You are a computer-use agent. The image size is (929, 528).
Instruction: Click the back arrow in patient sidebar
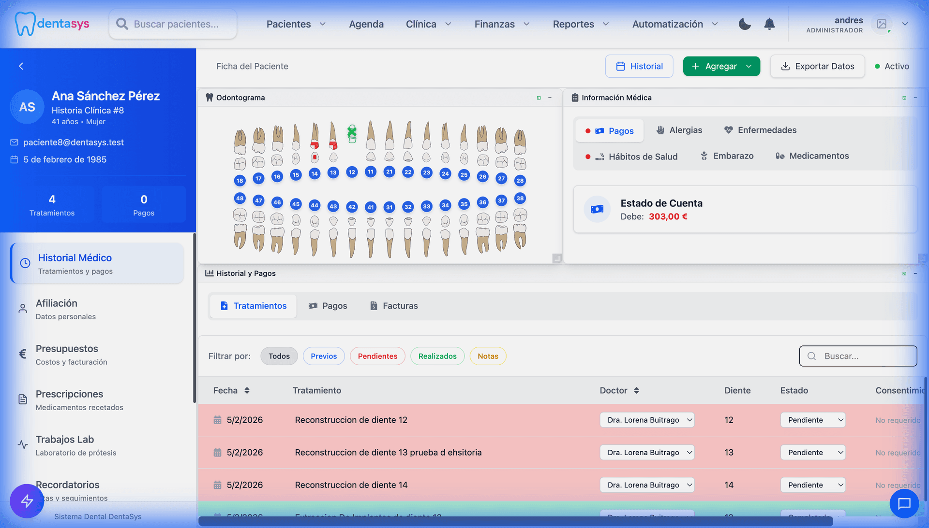pyautogui.click(x=21, y=66)
